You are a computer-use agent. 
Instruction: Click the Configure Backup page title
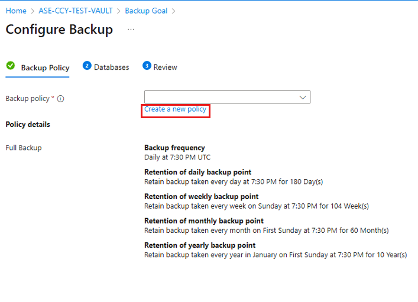point(59,30)
